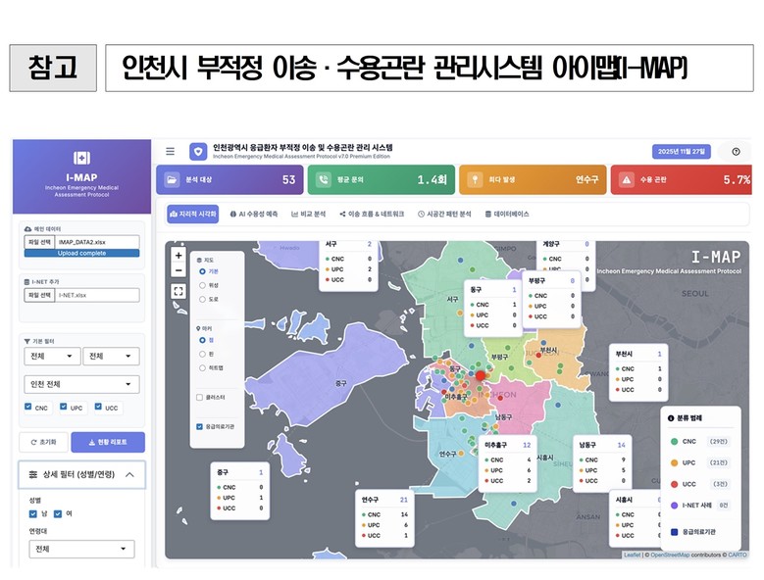Toggle fullscreen map view icon
764x580 pixels.
pyautogui.click(x=178, y=291)
